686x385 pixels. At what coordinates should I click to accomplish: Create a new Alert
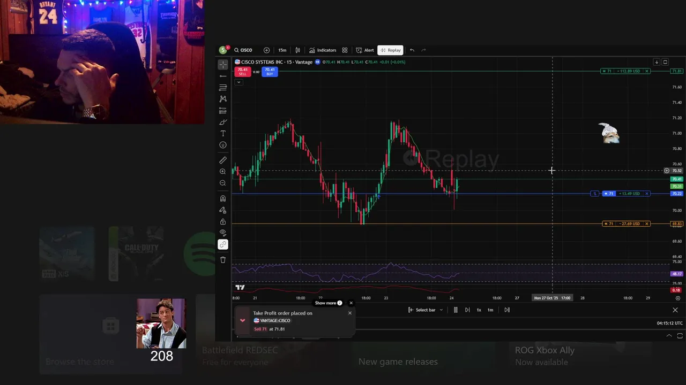pos(365,50)
